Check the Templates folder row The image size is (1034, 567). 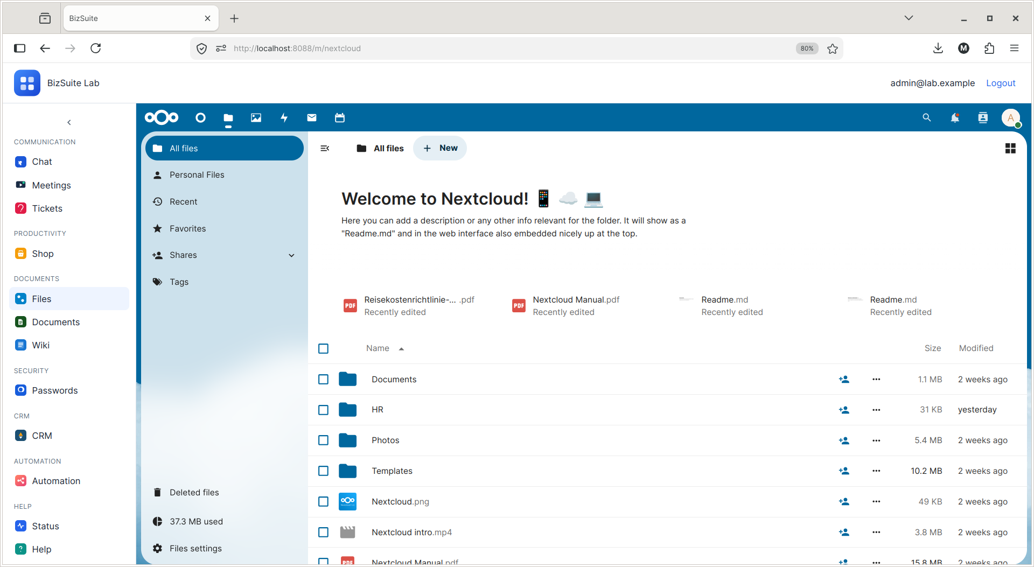tap(323, 471)
